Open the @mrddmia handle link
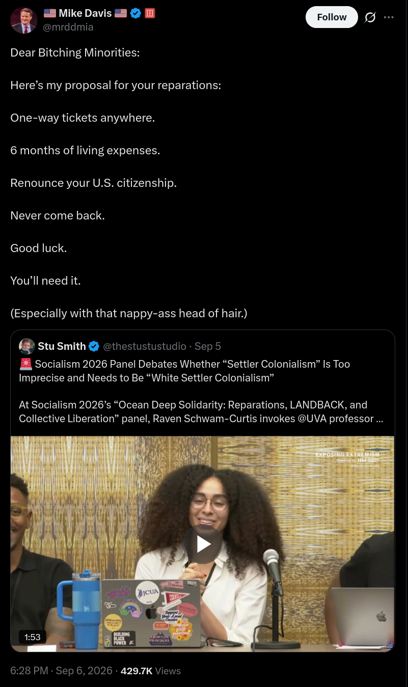Viewport: 408px width, 687px height. tap(68, 27)
